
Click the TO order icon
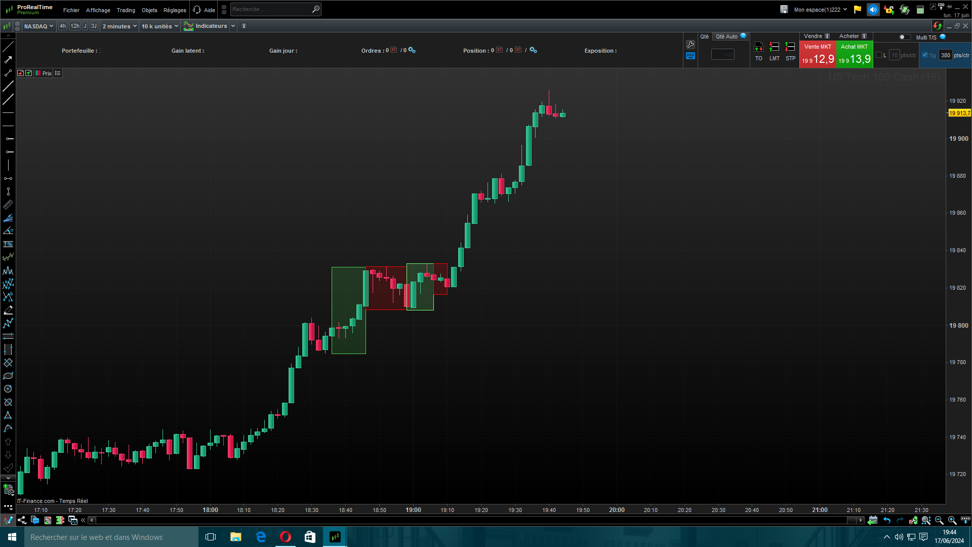758,48
